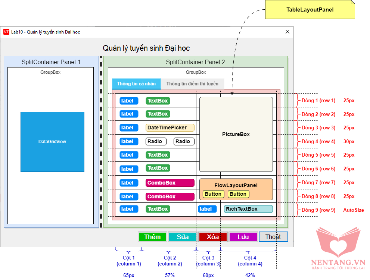Click the yellow TableLayoutPanel note
The image size is (370, 280).
[310, 10]
